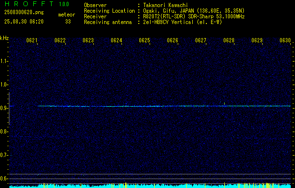Click frequency axis label 0.8

pyautogui.click(x=4, y=132)
